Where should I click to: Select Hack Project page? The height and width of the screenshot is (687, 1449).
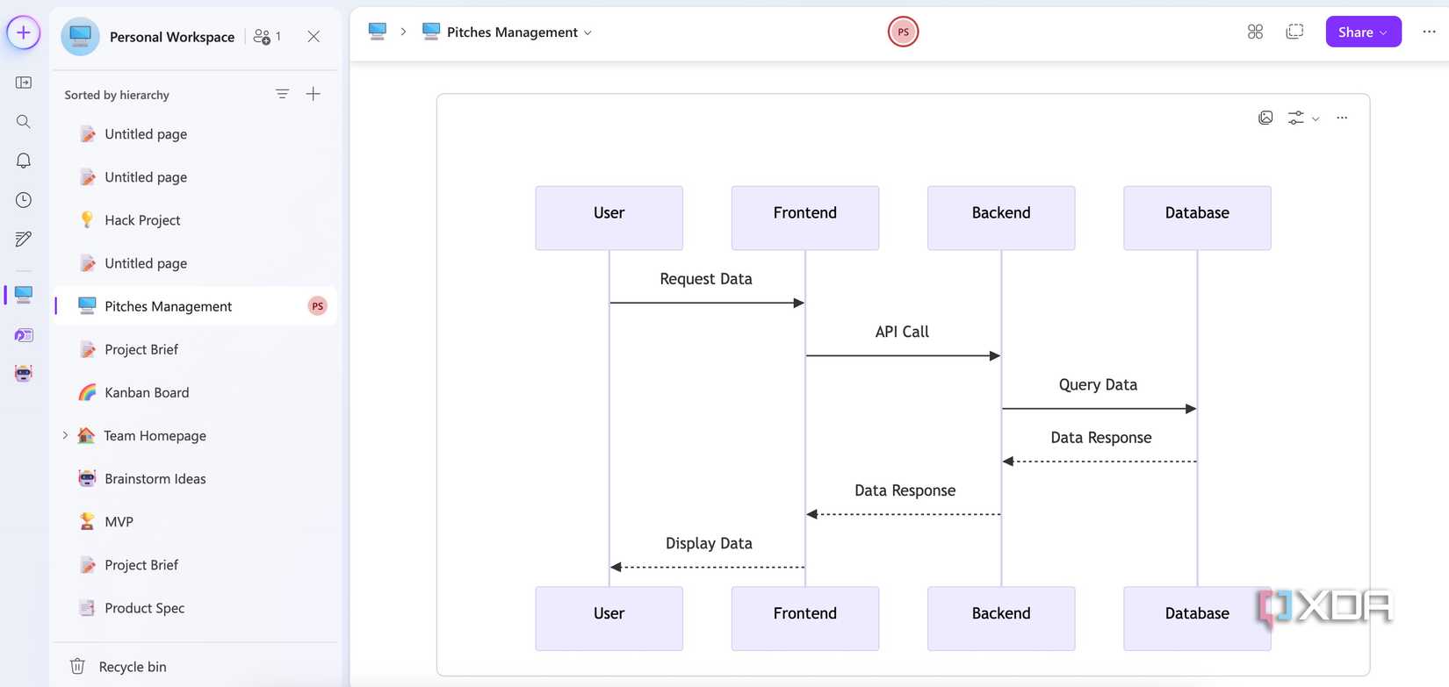[x=142, y=220]
